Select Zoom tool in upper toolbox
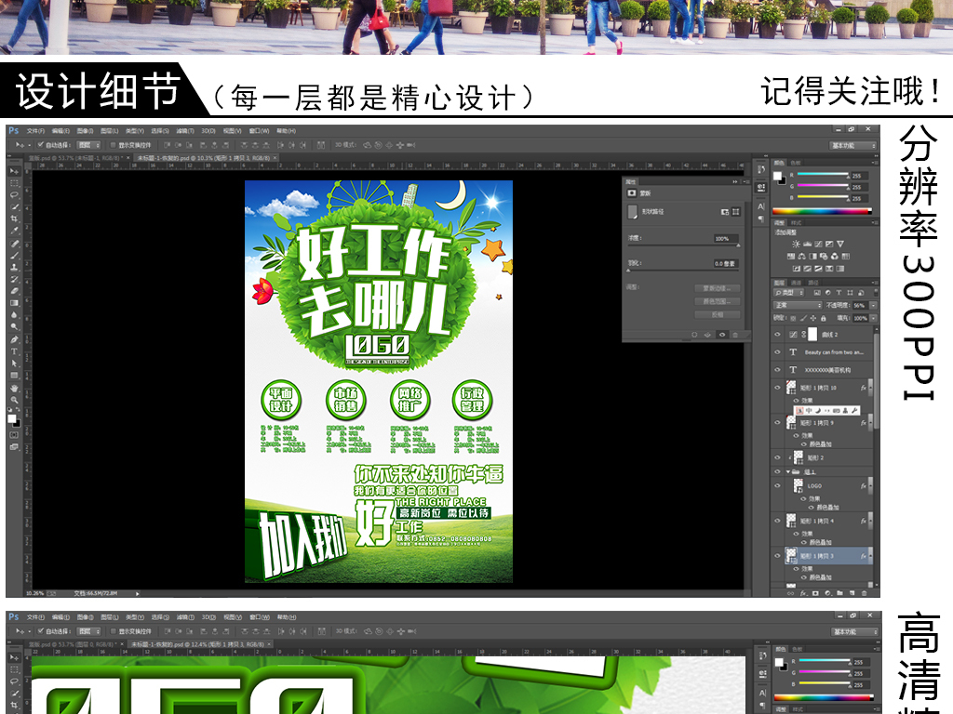 click(x=14, y=400)
